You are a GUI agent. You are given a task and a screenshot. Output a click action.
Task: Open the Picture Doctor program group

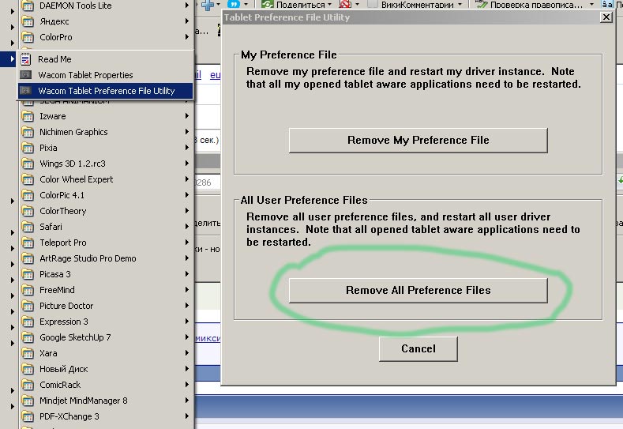tap(106, 306)
